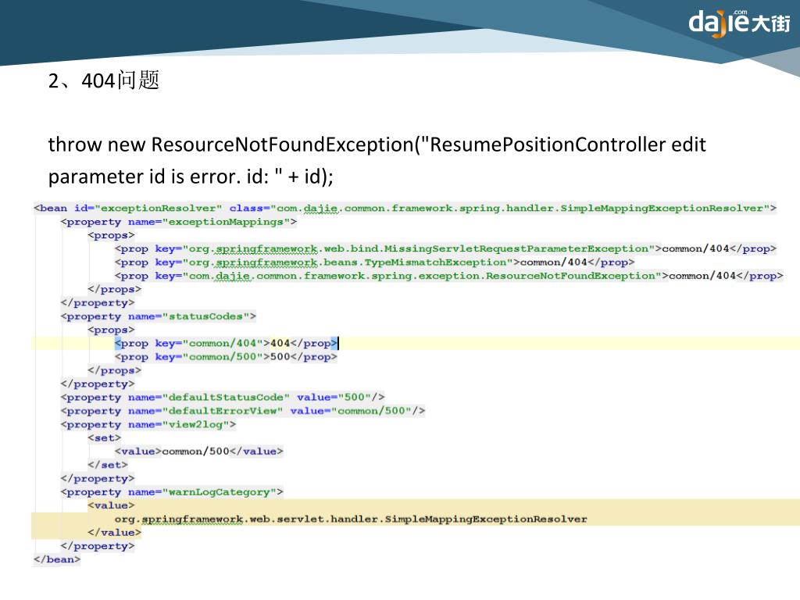Click the opening <set> tag
The width and height of the screenshot is (800, 600).
click(x=104, y=437)
